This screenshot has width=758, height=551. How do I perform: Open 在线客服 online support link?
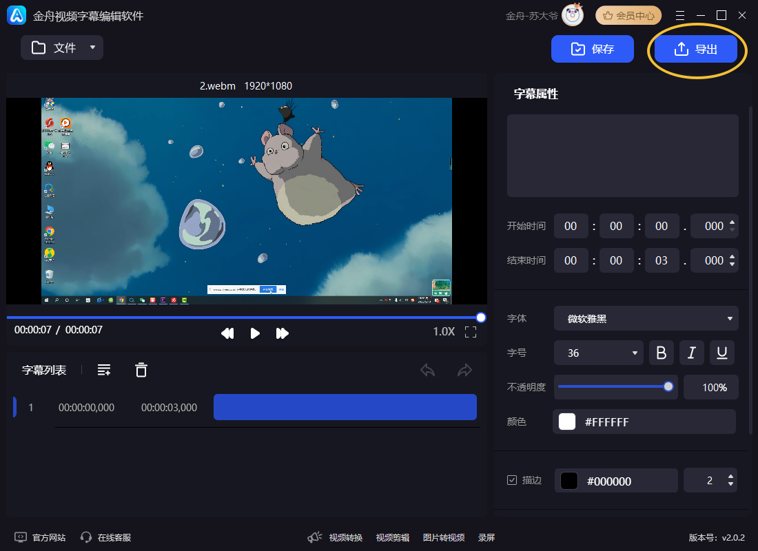point(106,537)
